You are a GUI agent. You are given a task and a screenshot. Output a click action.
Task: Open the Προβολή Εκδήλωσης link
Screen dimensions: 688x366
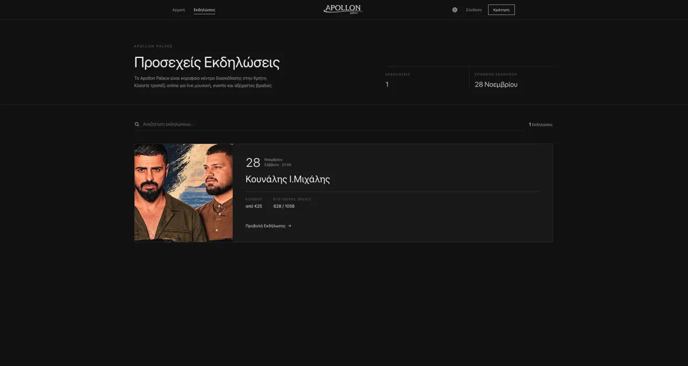pyautogui.click(x=269, y=226)
